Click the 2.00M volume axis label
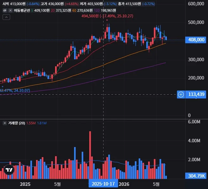The image size is (208, 189). click(194, 160)
